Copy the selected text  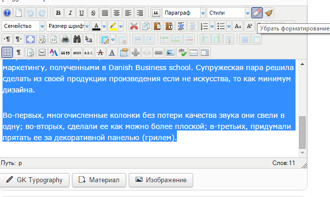146,26
